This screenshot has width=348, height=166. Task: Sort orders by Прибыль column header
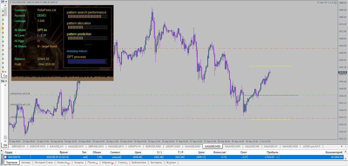pos(264,152)
